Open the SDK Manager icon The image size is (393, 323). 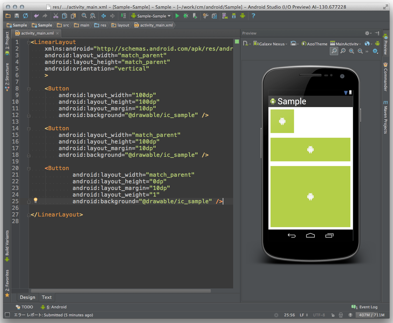pos(233,16)
